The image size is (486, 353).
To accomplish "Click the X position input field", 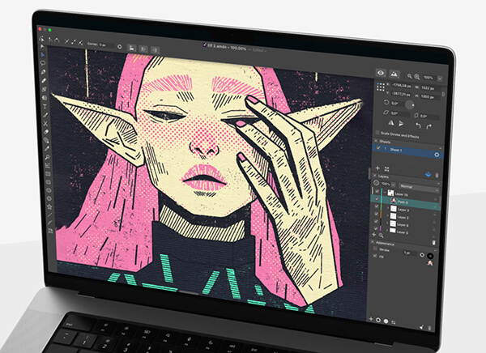I will tap(402, 86).
